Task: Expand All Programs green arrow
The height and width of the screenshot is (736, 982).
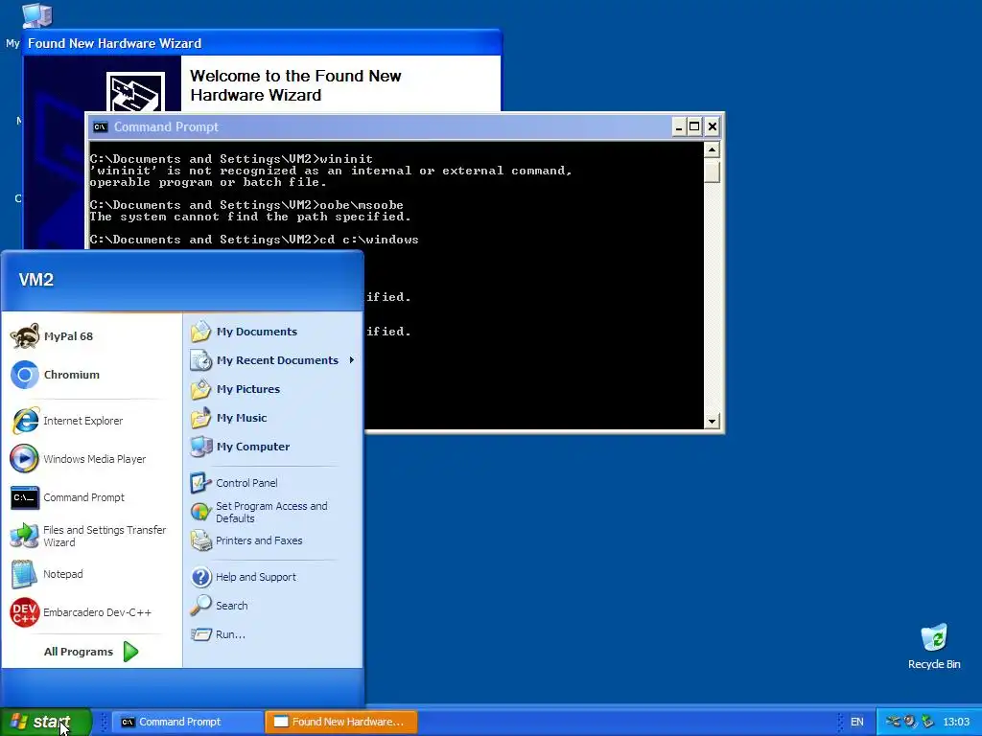Action: [x=130, y=652]
